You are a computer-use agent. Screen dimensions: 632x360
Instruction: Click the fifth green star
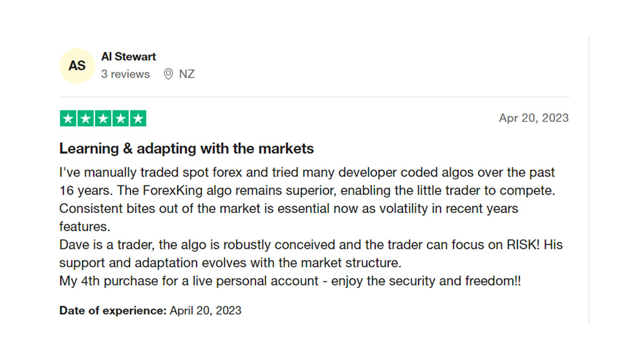138,118
